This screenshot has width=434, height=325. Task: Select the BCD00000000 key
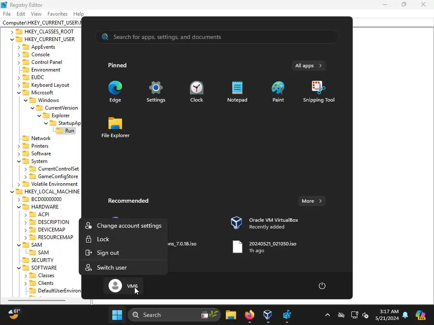click(46, 199)
